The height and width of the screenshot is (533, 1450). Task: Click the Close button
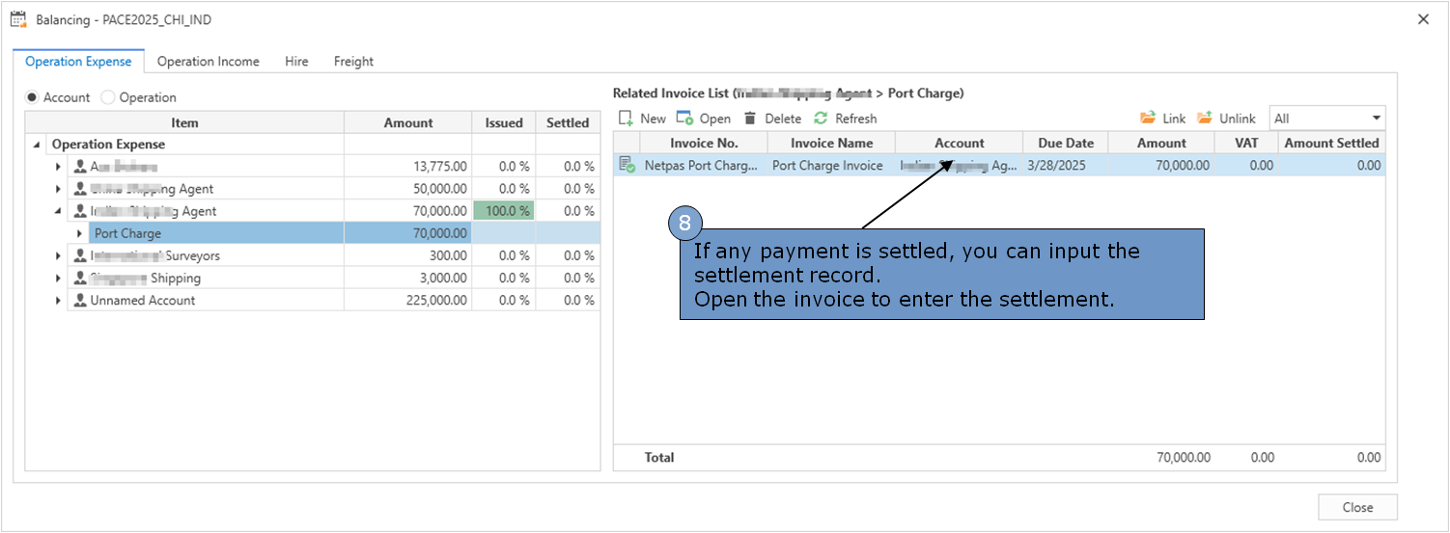tap(1357, 508)
